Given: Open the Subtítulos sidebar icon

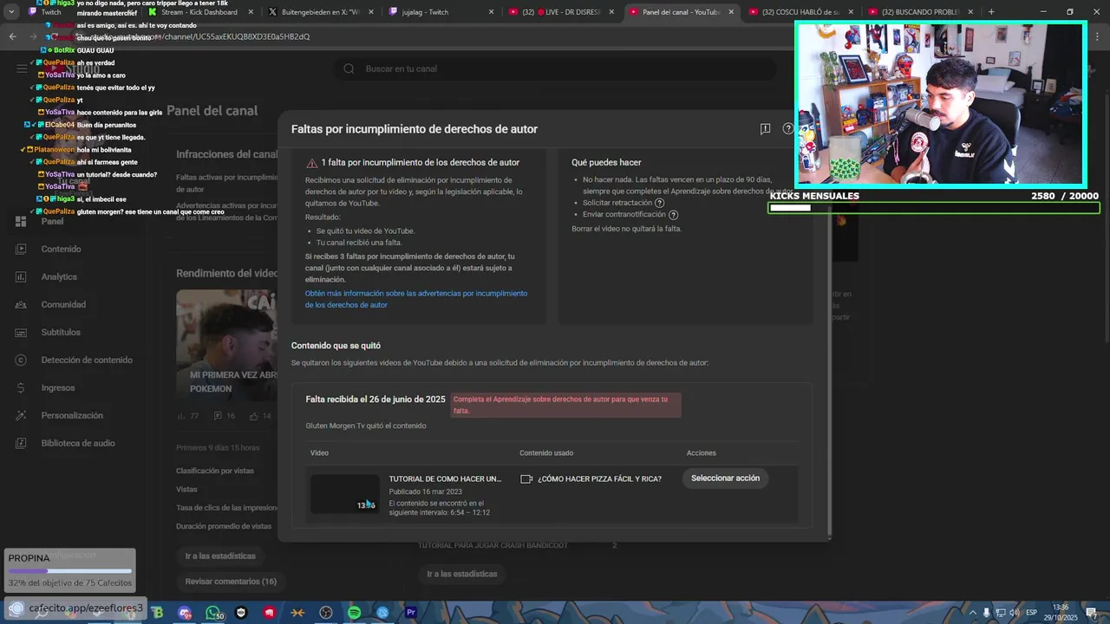Looking at the screenshot, I should tap(21, 332).
